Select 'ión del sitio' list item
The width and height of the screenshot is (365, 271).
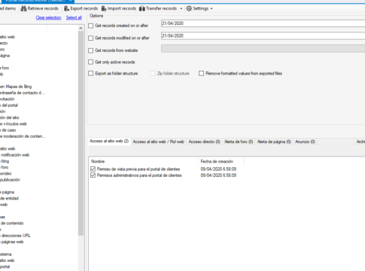tap(10, 117)
